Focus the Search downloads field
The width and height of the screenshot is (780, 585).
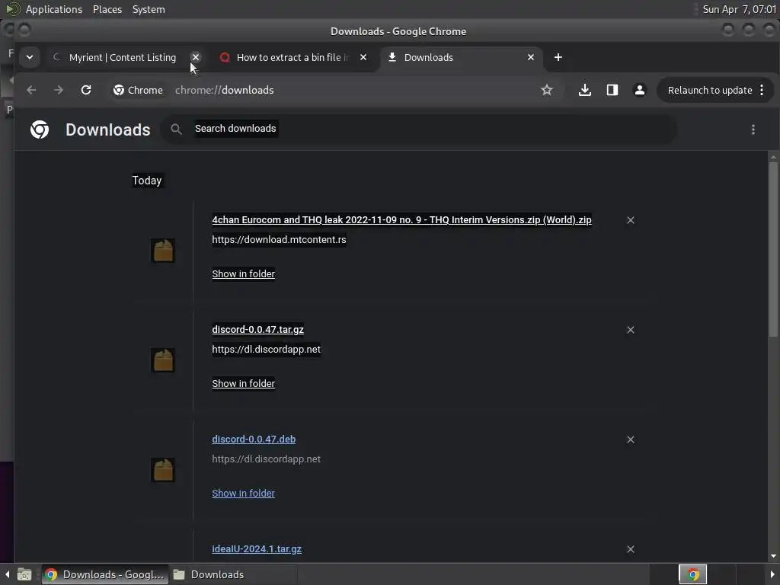(419, 129)
